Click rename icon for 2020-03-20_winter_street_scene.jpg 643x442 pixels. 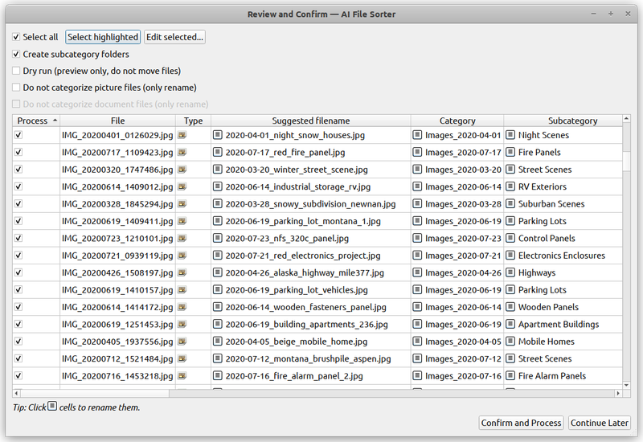tap(218, 170)
